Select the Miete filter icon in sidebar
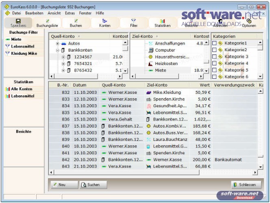 pyautogui.click(x=8, y=39)
